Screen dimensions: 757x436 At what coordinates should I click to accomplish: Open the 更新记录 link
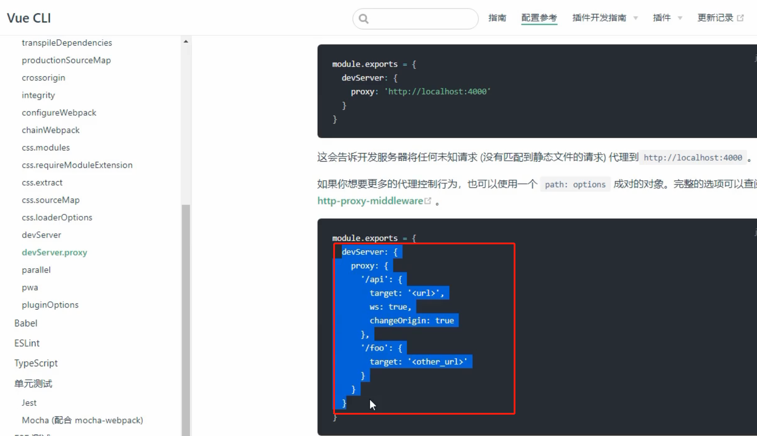pos(715,18)
